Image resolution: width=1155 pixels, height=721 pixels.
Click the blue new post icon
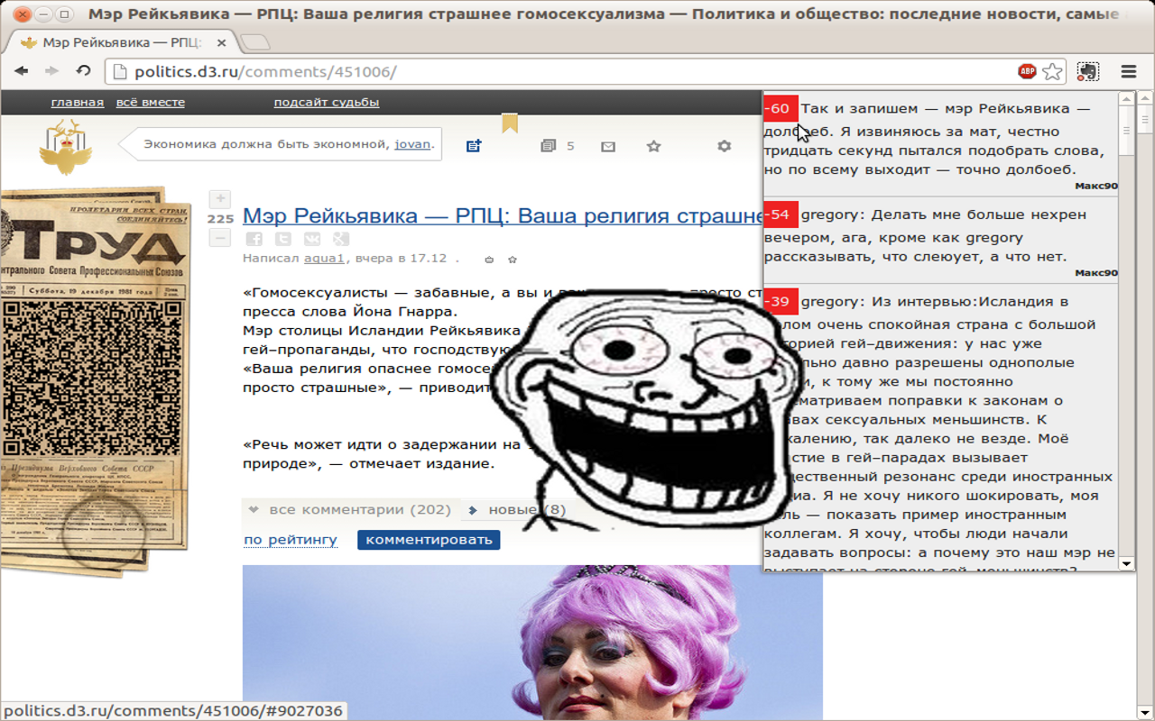pos(474,146)
